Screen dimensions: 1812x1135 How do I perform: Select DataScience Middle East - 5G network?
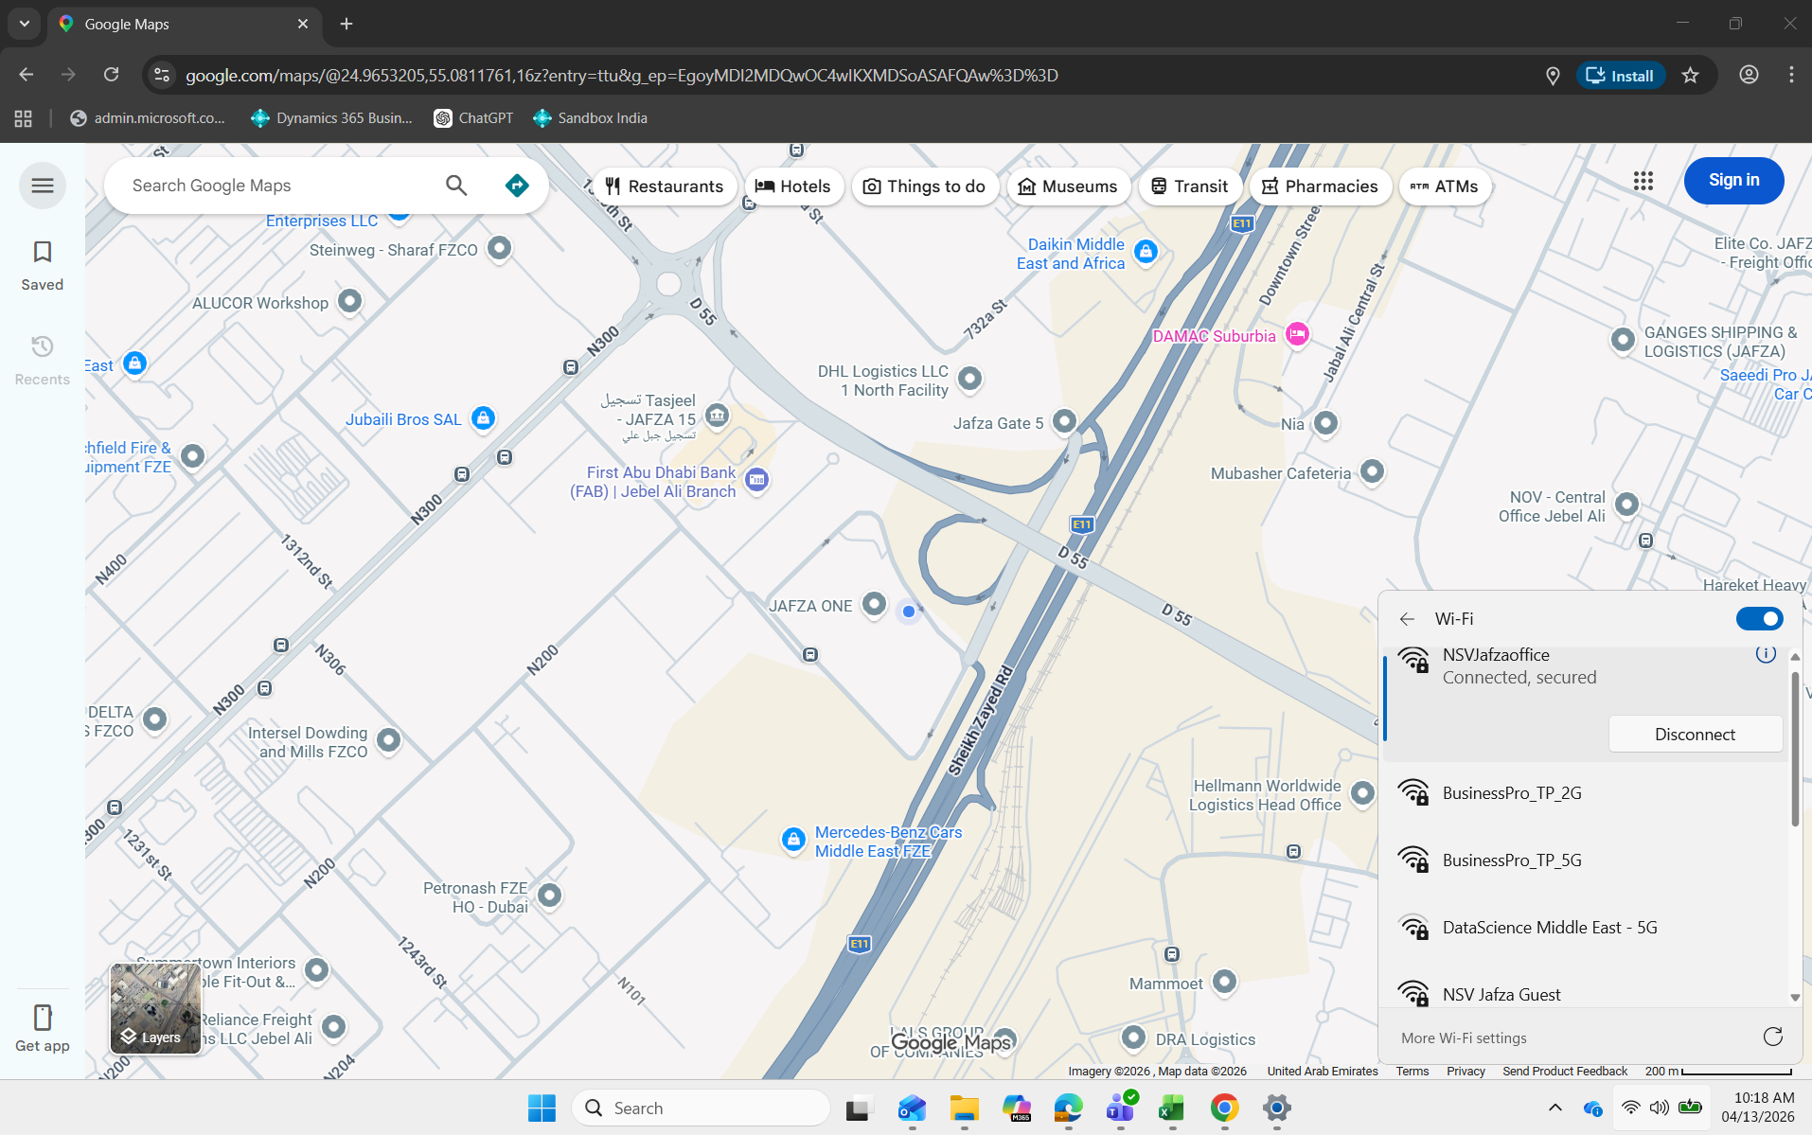point(1586,928)
